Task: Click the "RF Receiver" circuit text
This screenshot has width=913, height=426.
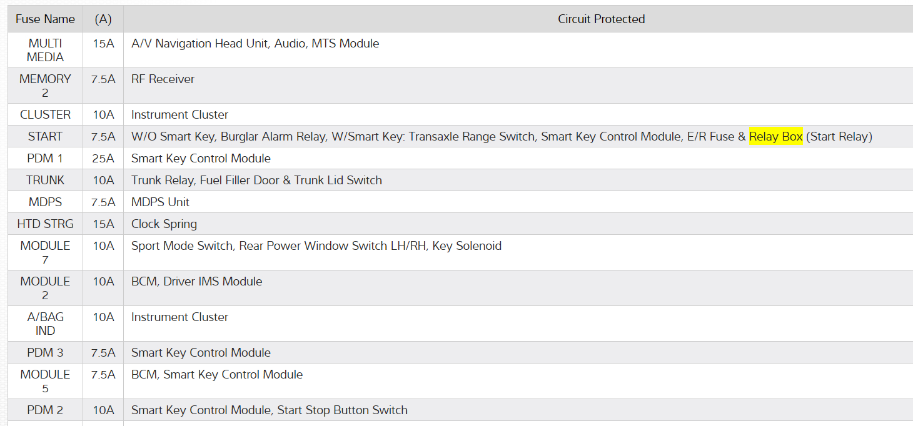Action: 163,79
